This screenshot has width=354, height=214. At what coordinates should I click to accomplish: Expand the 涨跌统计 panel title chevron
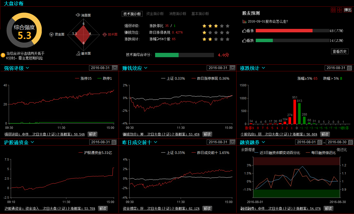point(263,68)
